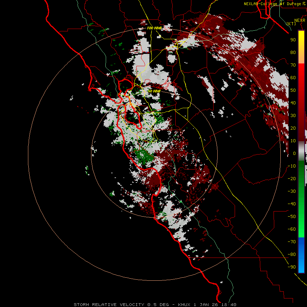Click the "100 NMI" range ring label
The height and width of the screenshot is (307, 307).
click(x=154, y=28)
